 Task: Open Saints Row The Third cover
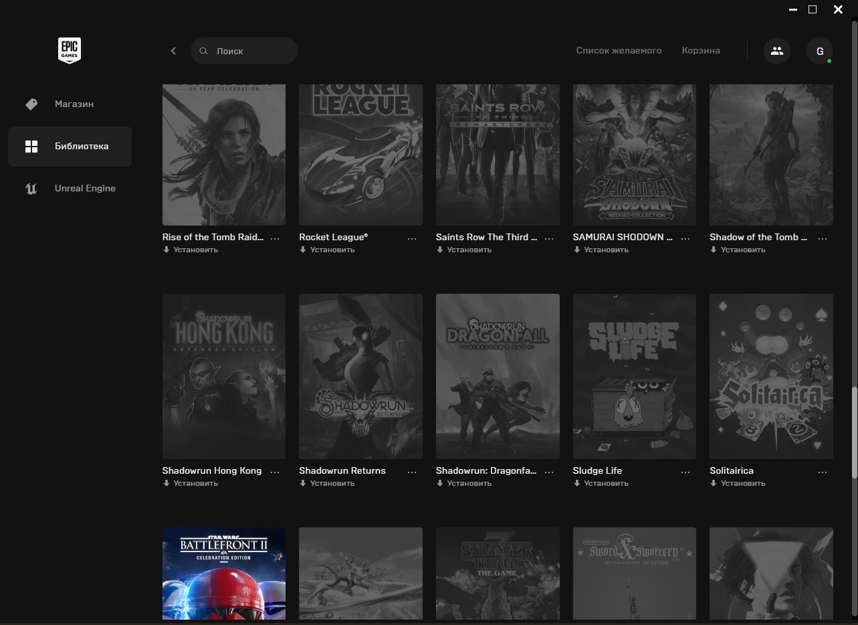click(x=498, y=155)
